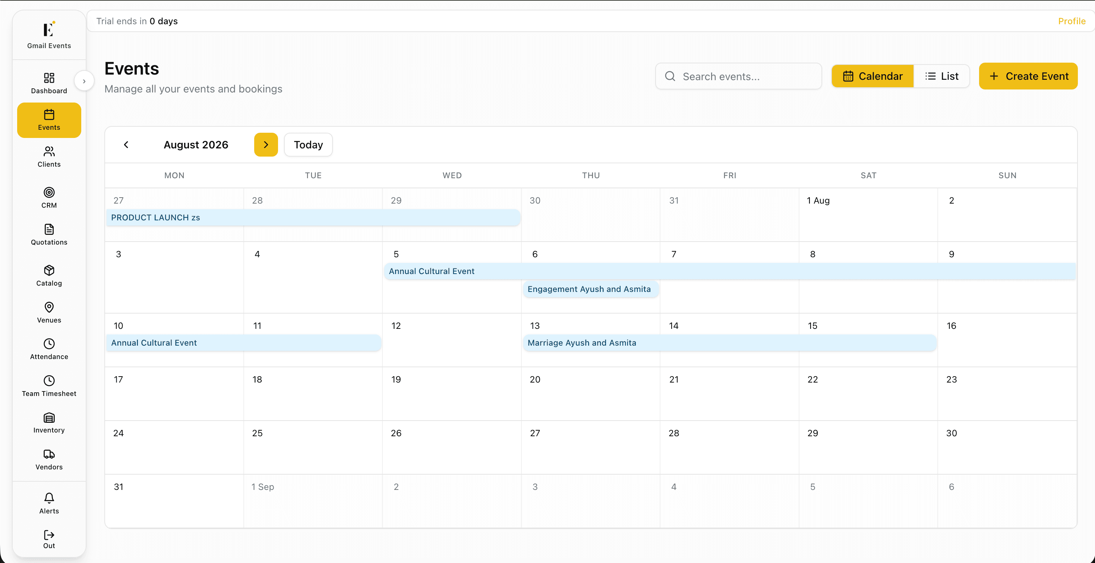Go to the CRM target icon

tap(49, 192)
